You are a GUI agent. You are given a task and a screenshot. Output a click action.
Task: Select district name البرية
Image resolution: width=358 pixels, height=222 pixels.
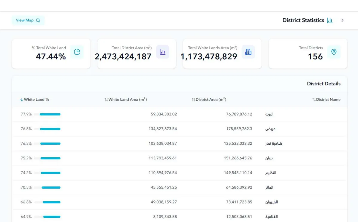point(269,114)
